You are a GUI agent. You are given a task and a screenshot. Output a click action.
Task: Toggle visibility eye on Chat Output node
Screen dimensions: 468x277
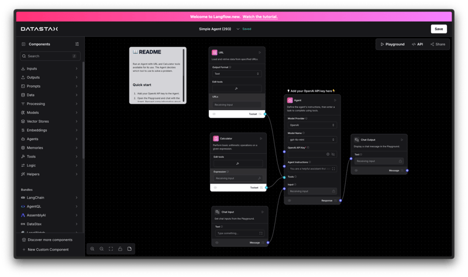[356, 171]
